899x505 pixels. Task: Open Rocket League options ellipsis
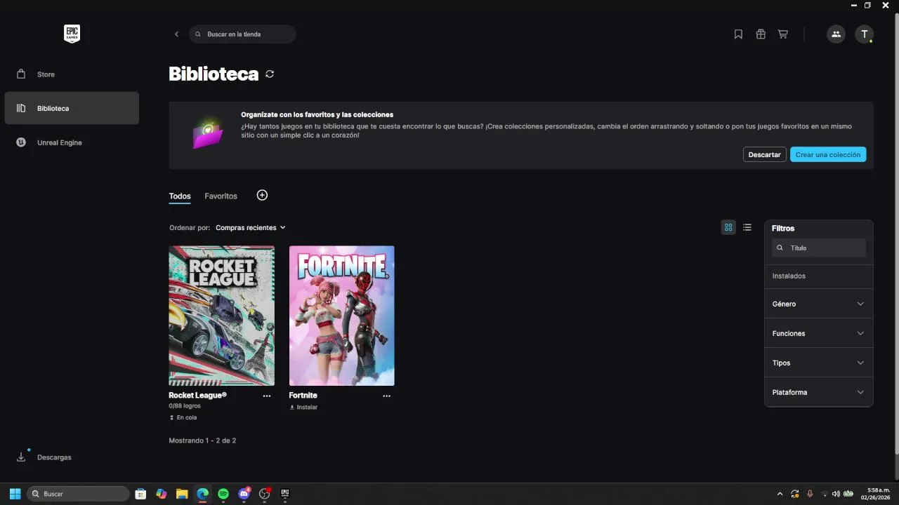point(267,396)
